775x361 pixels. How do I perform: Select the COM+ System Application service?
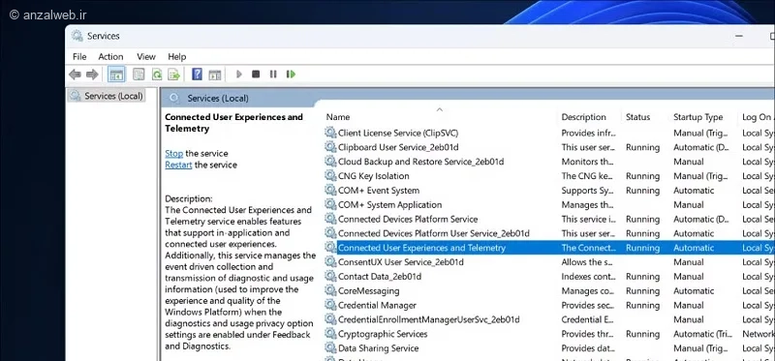click(549, 204)
